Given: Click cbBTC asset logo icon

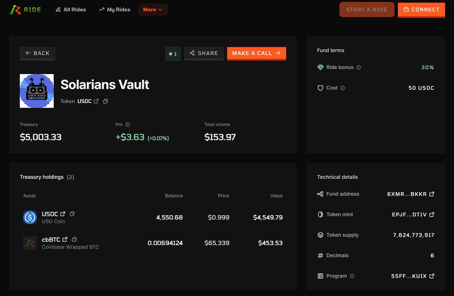Looking at the screenshot, I should (x=30, y=243).
